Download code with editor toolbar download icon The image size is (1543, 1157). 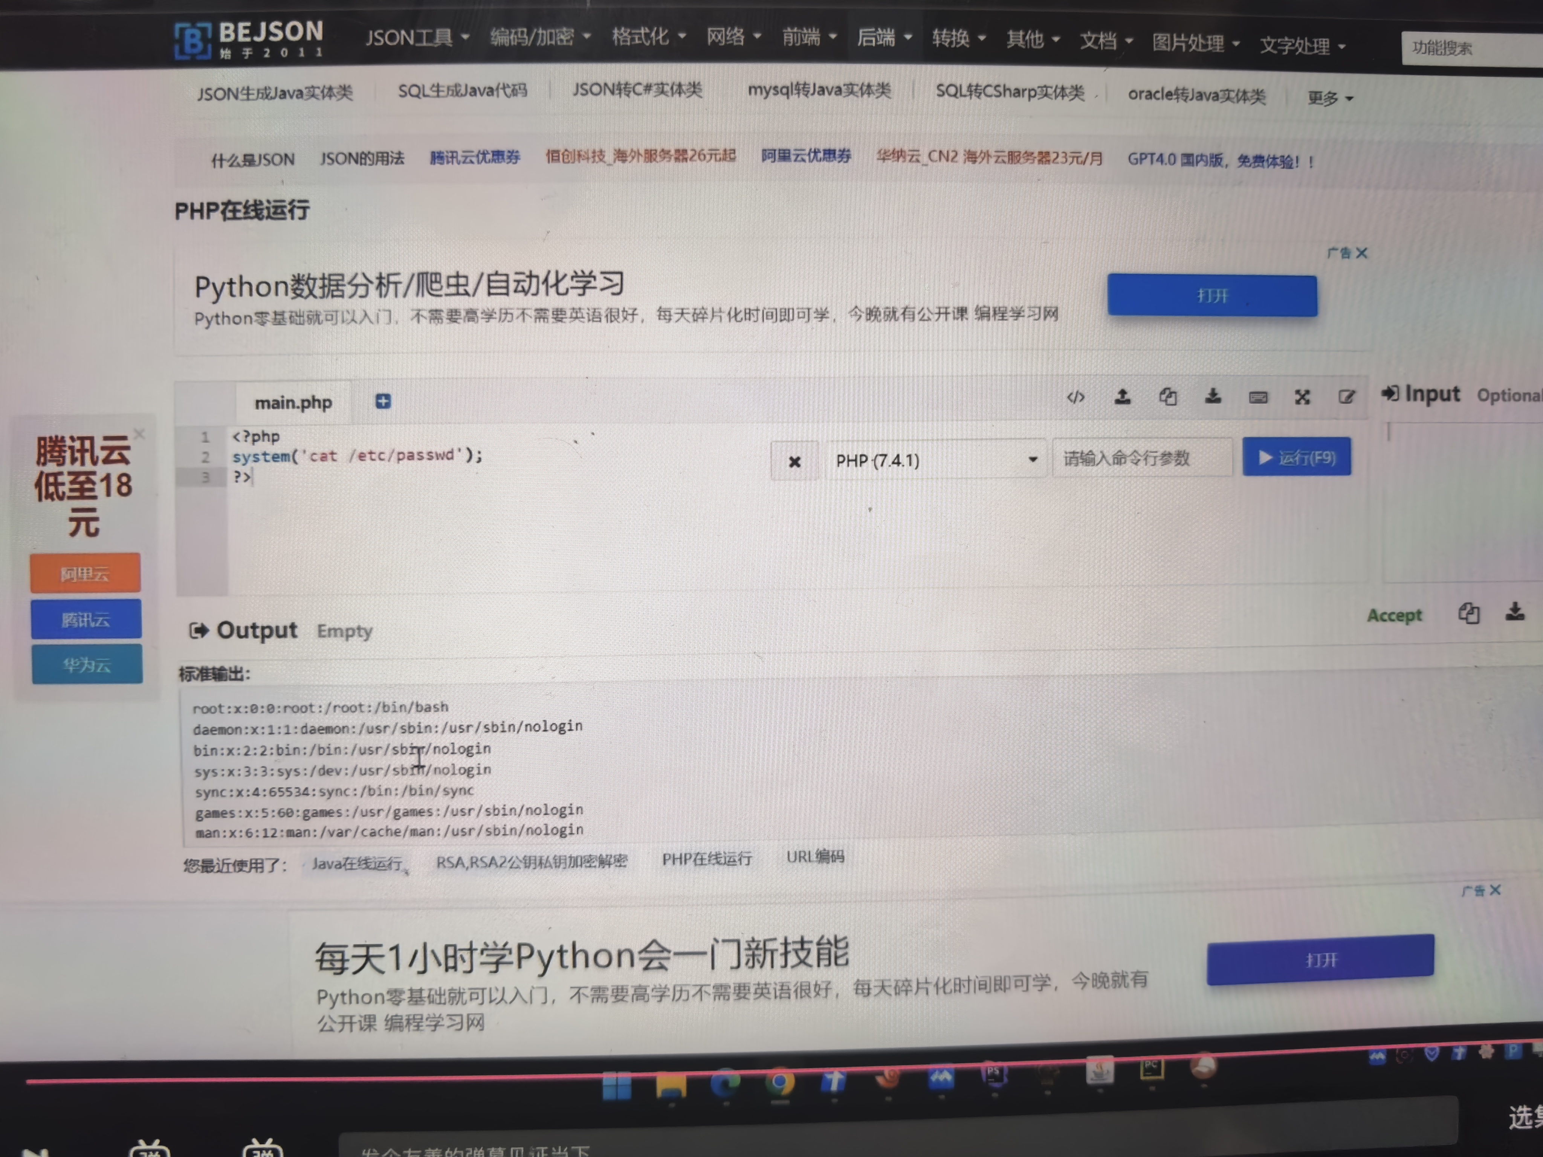pos(1213,397)
